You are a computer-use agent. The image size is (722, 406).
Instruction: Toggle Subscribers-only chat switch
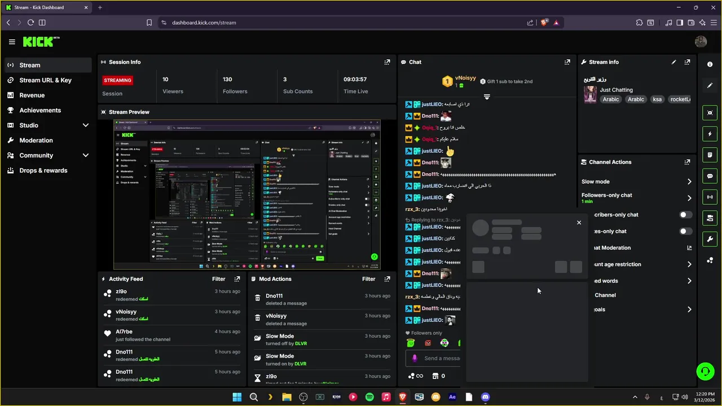pyautogui.click(x=685, y=215)
